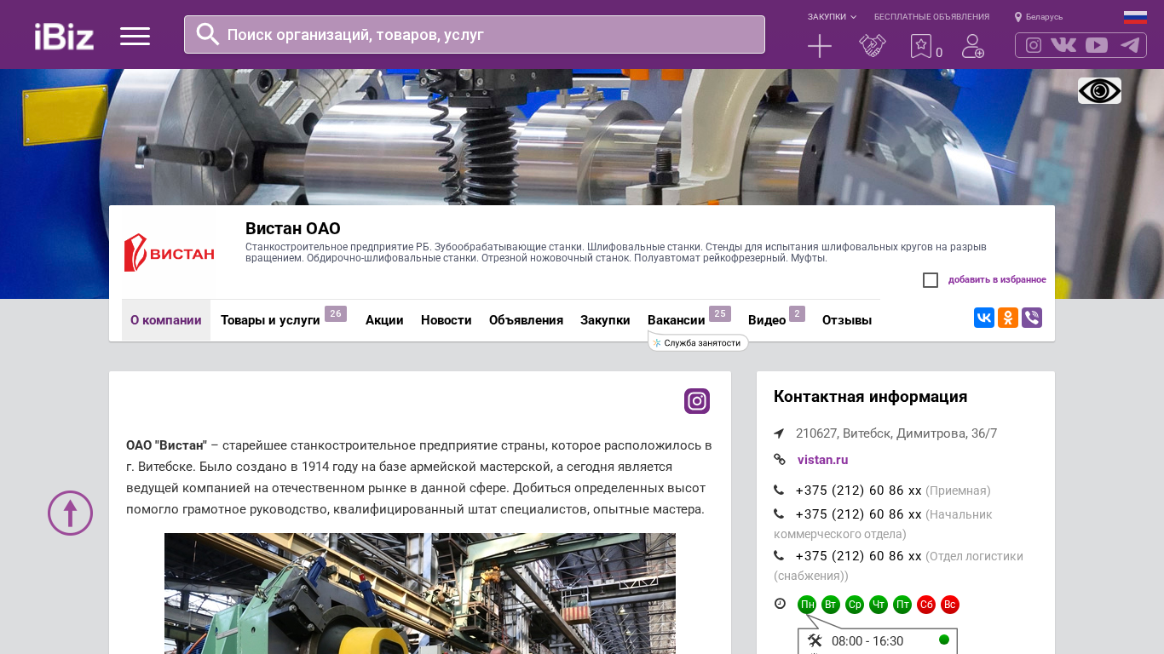This screenshot has height=654, width=1164.
Task: Open favorites bookmark star icon
Action: coord(921,46)
